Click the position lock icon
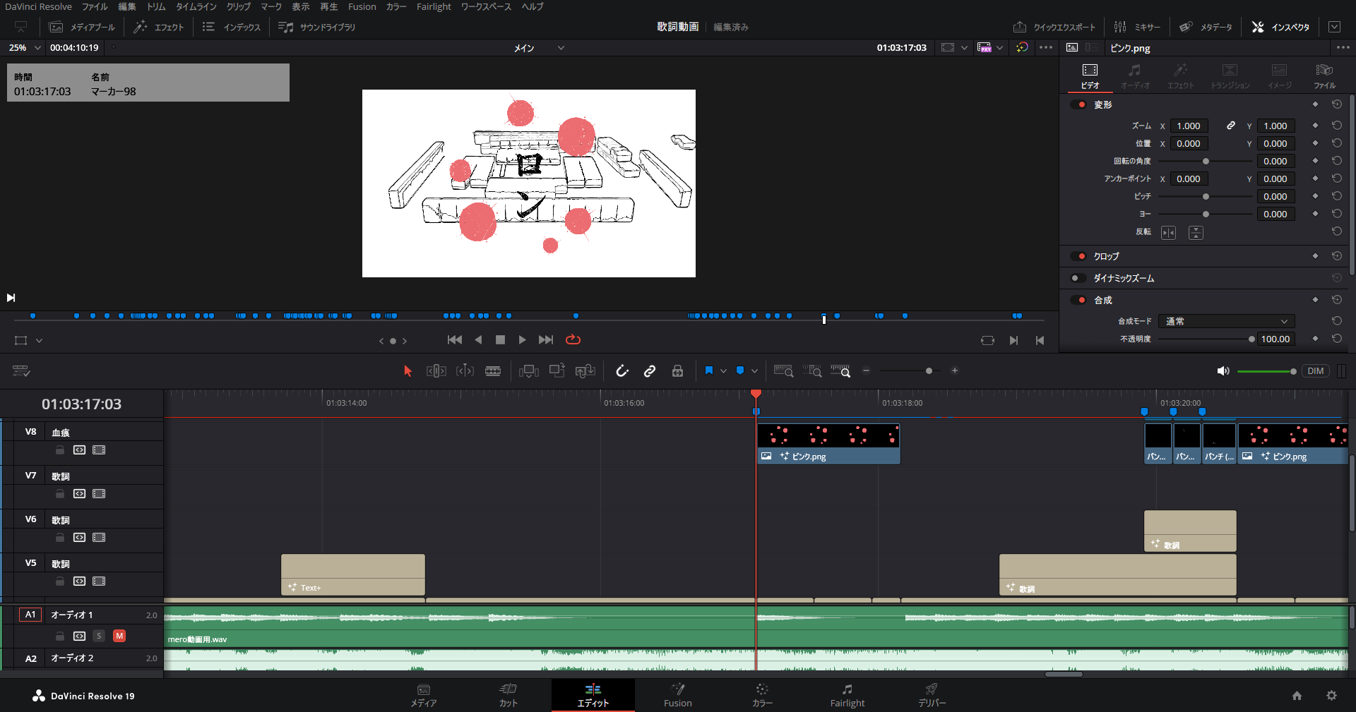The width and height of the screenshot is (1356, 712). (677, 371)
